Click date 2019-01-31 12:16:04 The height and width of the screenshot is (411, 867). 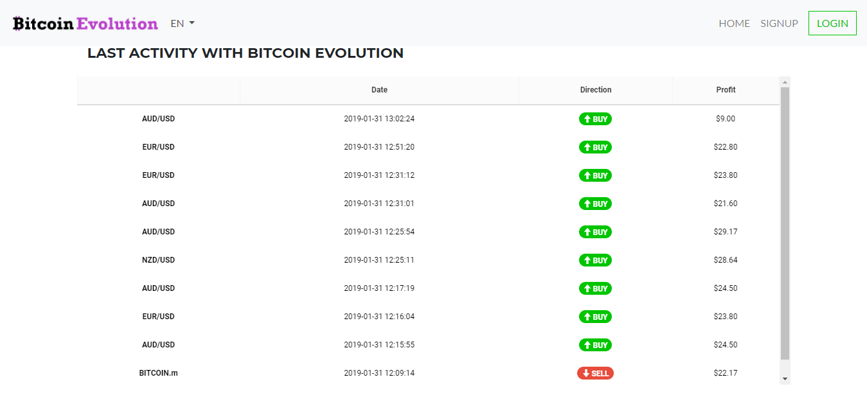(x=379, y=317)
